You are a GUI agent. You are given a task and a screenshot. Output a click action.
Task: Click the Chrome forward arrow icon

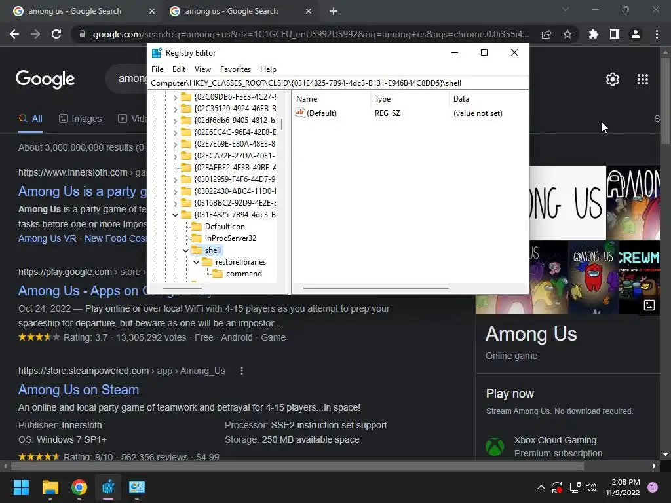(35, 34)
